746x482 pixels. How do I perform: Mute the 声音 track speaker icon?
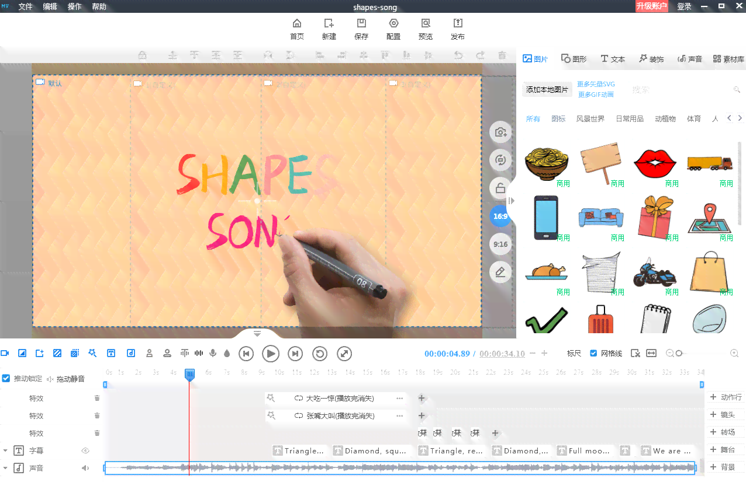85,468
